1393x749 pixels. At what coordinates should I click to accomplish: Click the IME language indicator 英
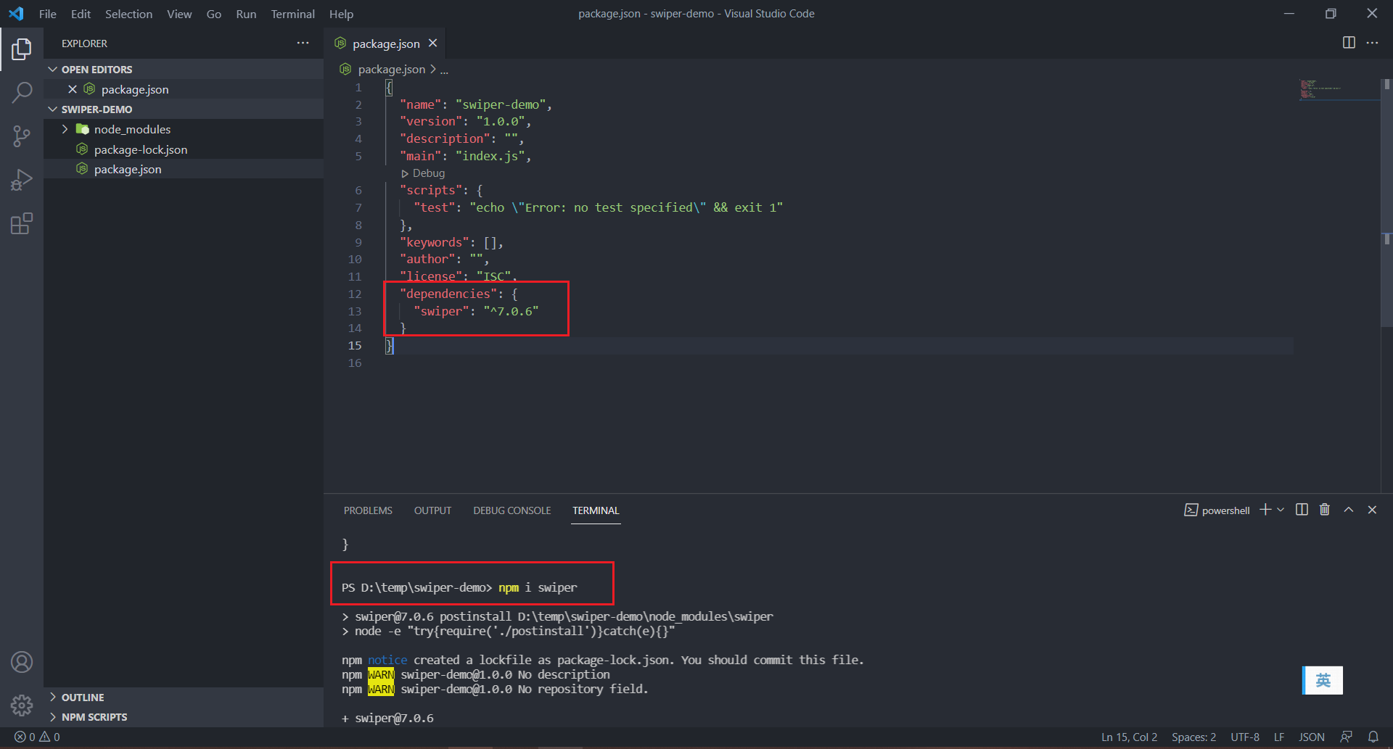point(1323,680)
